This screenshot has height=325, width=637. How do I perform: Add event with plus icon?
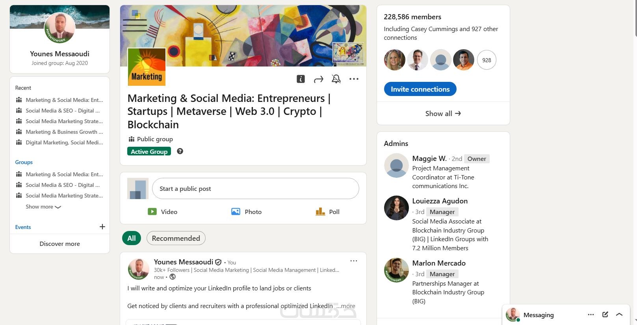click(102, 227)
